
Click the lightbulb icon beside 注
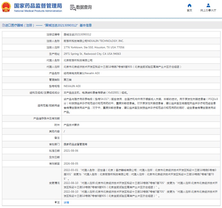pos(56,202)
